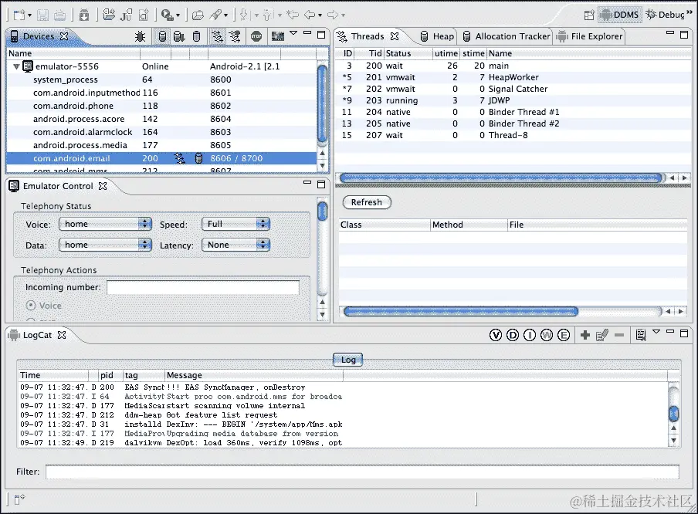Toggle Verbose log level filter V
Image resolution: width=698 pixels, height=514 pixels.
(496, 335)
